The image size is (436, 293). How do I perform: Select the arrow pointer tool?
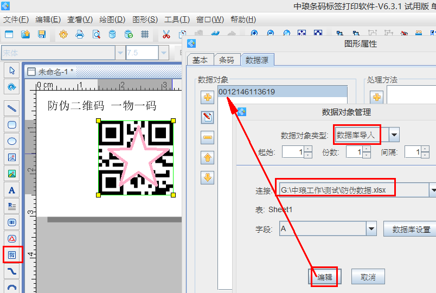[x=12, y=71]
